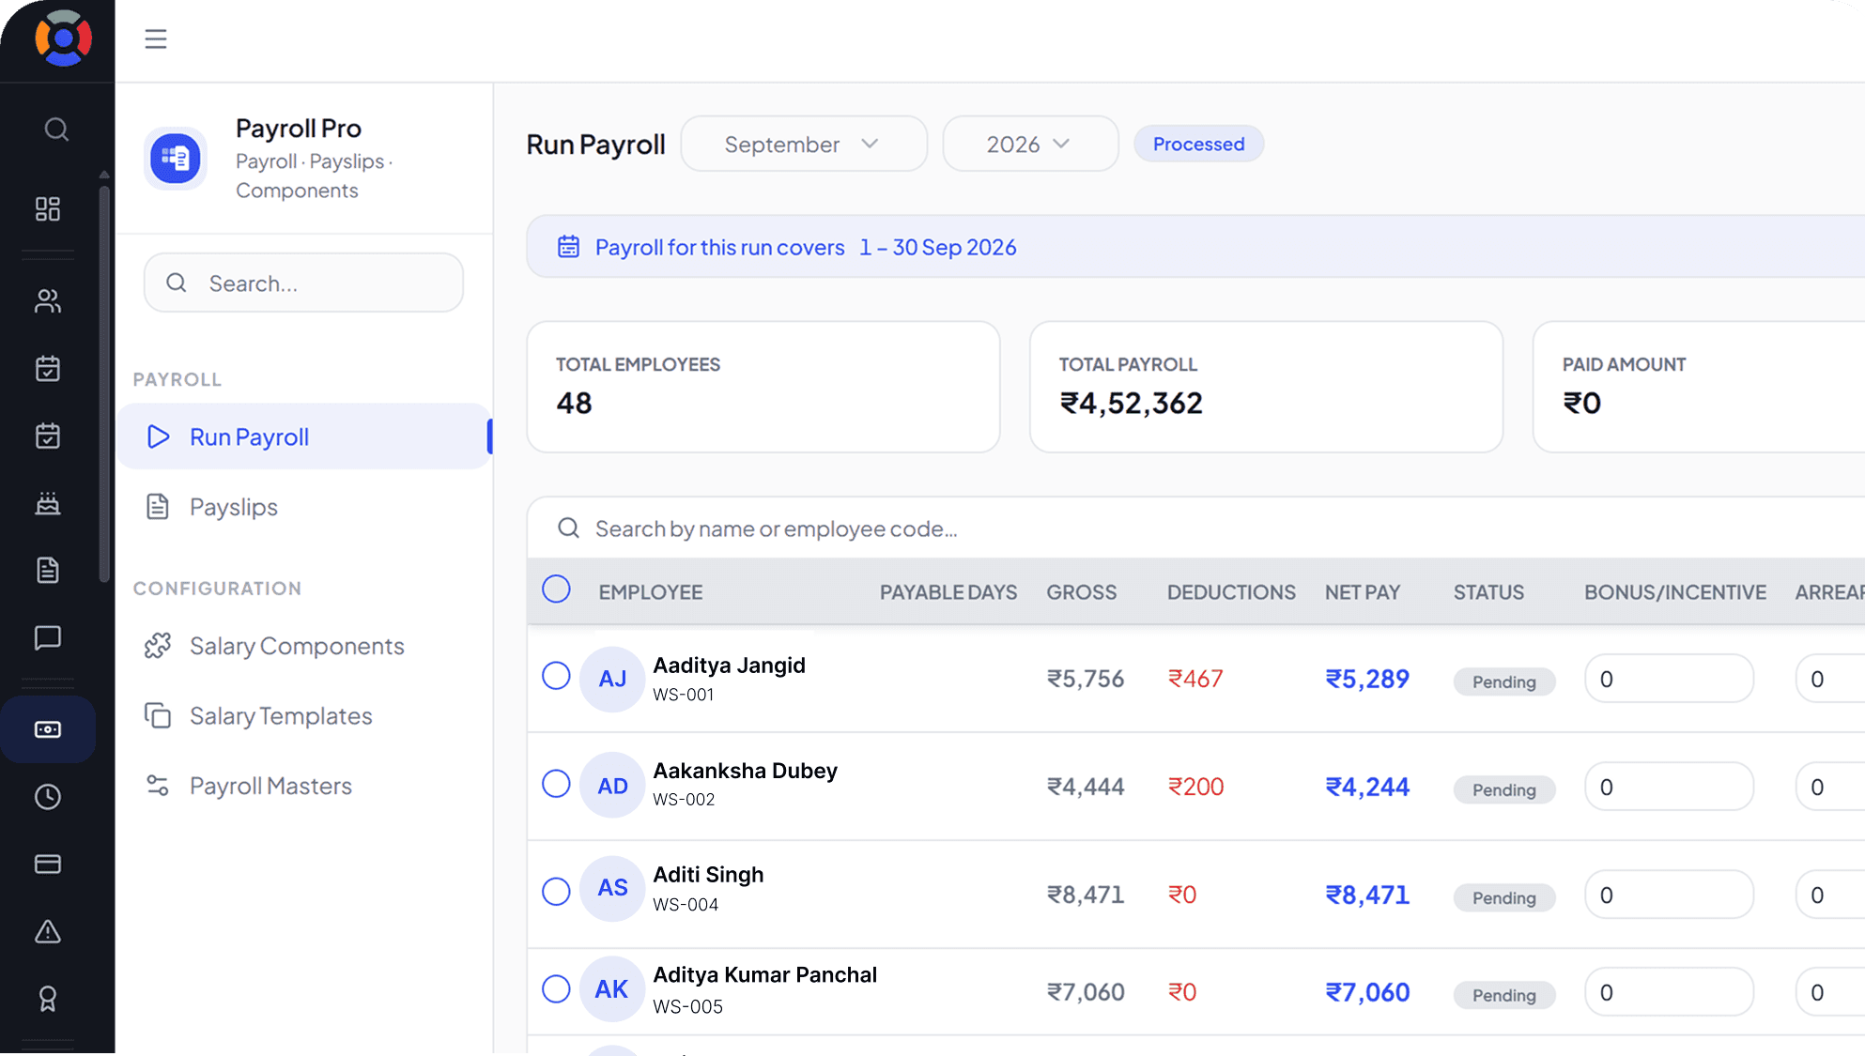The image size is (1865, 1056).
Task: Click the app logo in top-left corner
Action: pos(63,38)
